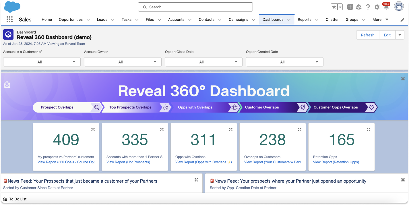Expand the Prospects became customer news feed
Image resolution: width=409 pixels, height=205 pixels.
[x=196, y=180]
